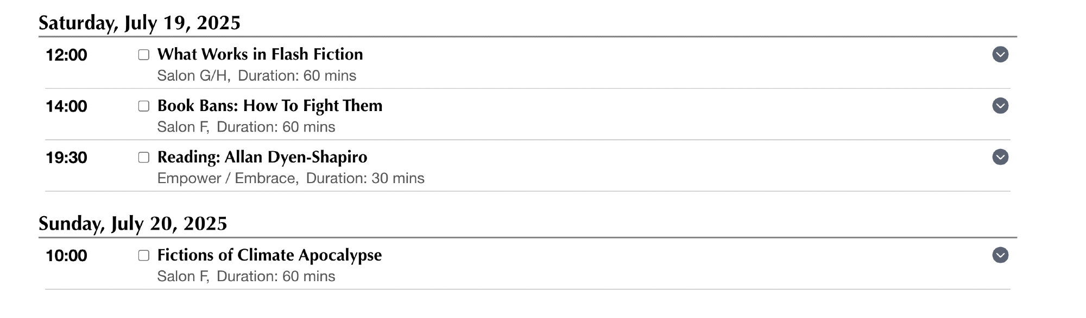
Task: Click the 14:00 time label
Action: pyautogui.click(x=66, y=106)
